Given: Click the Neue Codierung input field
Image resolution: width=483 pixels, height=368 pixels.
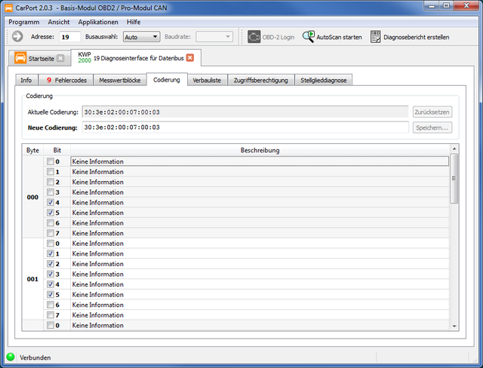Looking at the screenshot, I should (245, 127).
